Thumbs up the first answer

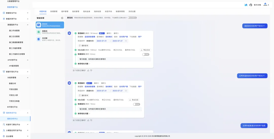[x=88, y=70]
